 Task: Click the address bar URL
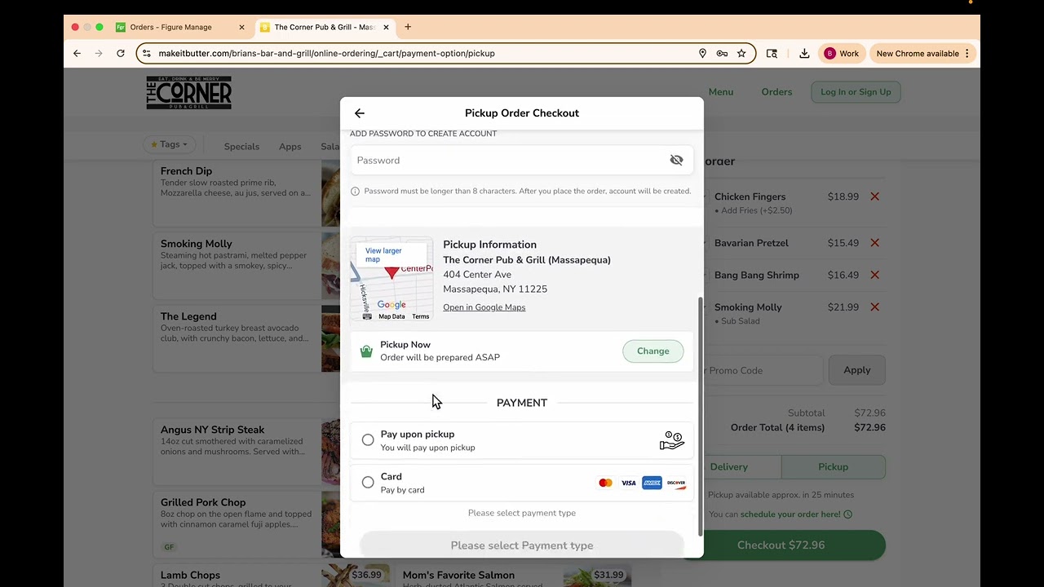[x=326, y=53]
